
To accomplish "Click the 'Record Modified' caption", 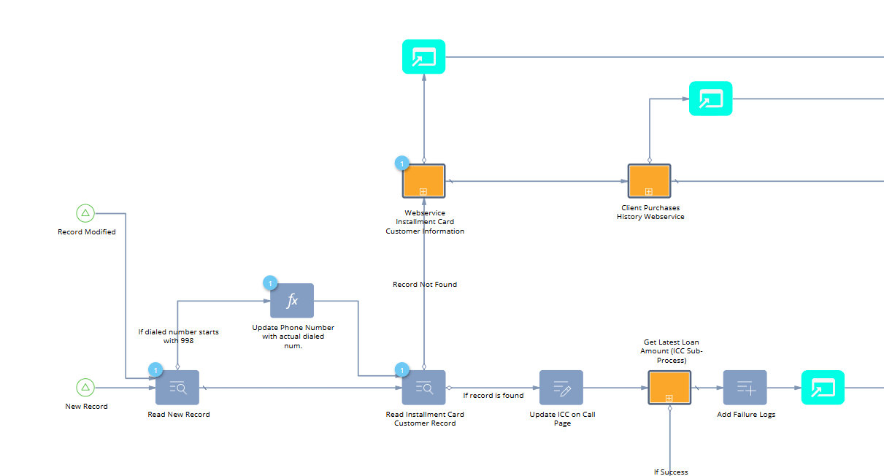I will coord(87,232).
